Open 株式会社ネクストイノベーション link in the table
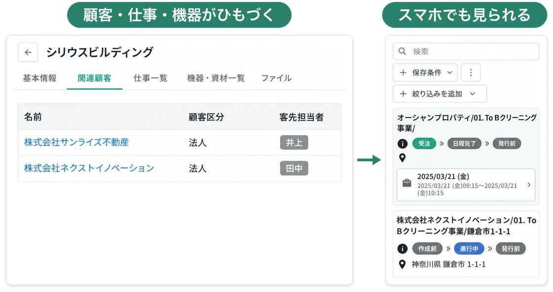This screenshot has width=553, height=292. coord(89,168)
